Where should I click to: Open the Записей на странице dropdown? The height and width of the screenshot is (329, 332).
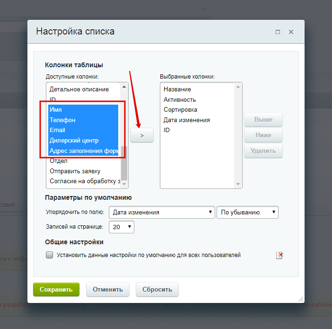(122, 227)
